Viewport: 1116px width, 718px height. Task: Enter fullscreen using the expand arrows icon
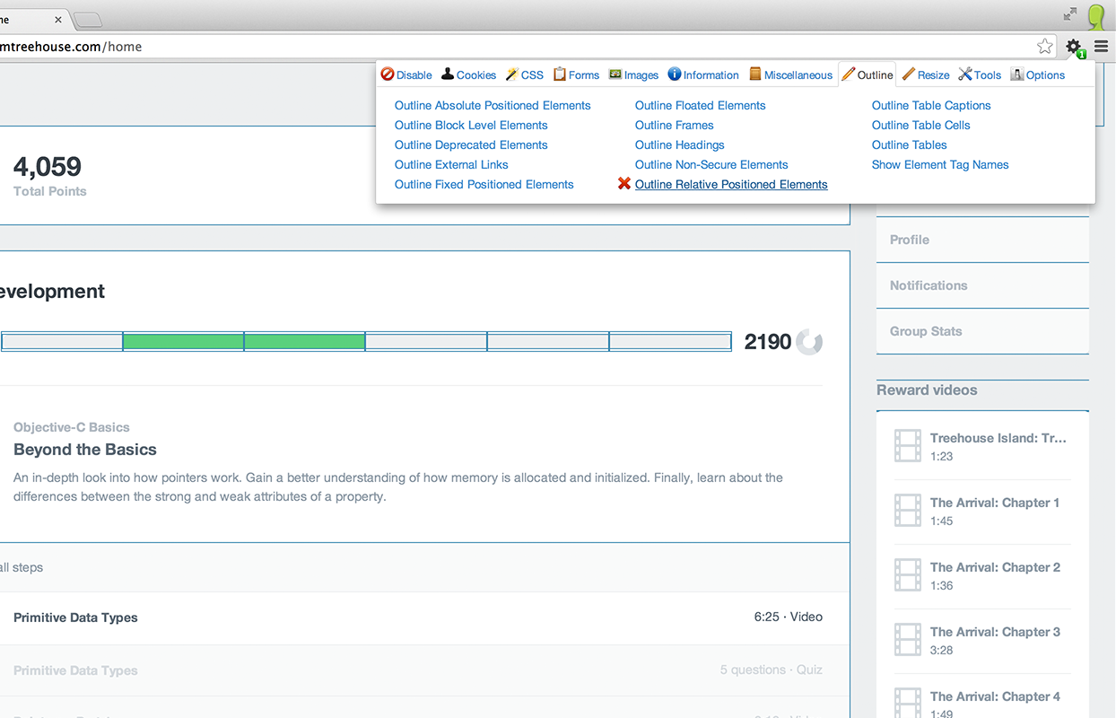[x=1070, y=13]
